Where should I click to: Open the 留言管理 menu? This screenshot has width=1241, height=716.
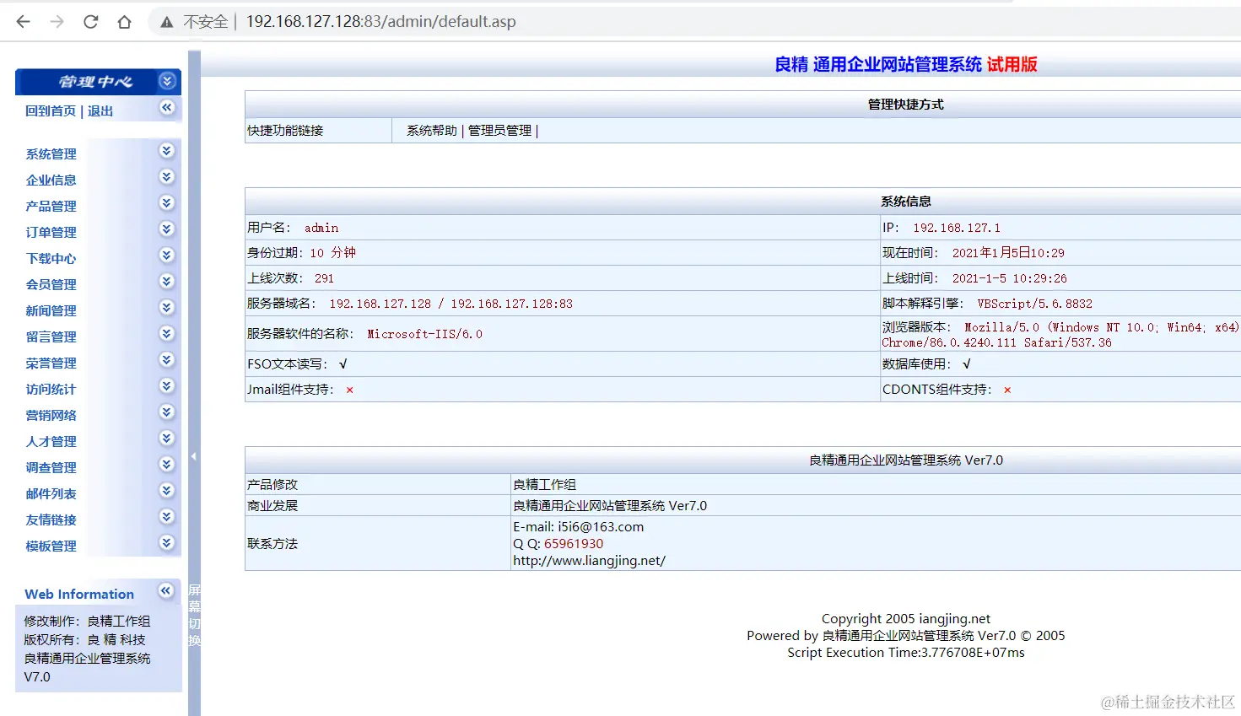[51, 337]
